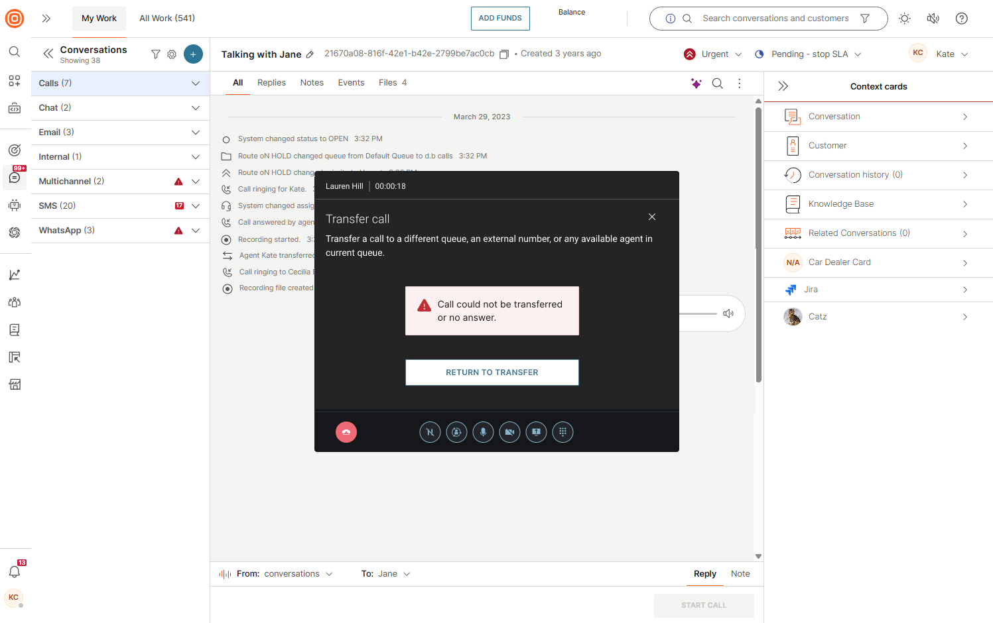Select the All Work tab
The height and width of the screenshot is (623, 993).
coord(166,18)
